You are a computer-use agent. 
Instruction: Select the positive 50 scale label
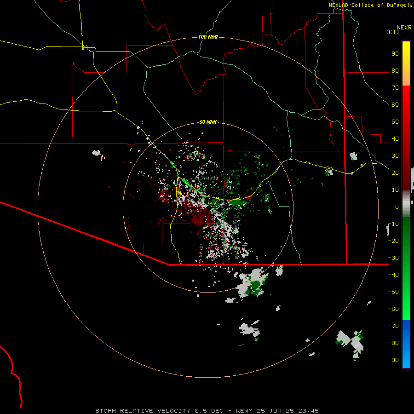(x=395, y=122)
